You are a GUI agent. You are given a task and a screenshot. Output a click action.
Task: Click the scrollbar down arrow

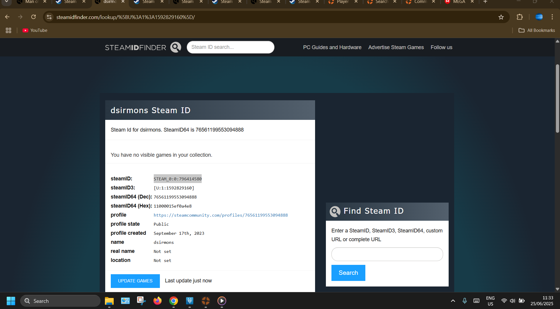pos(557,289)
